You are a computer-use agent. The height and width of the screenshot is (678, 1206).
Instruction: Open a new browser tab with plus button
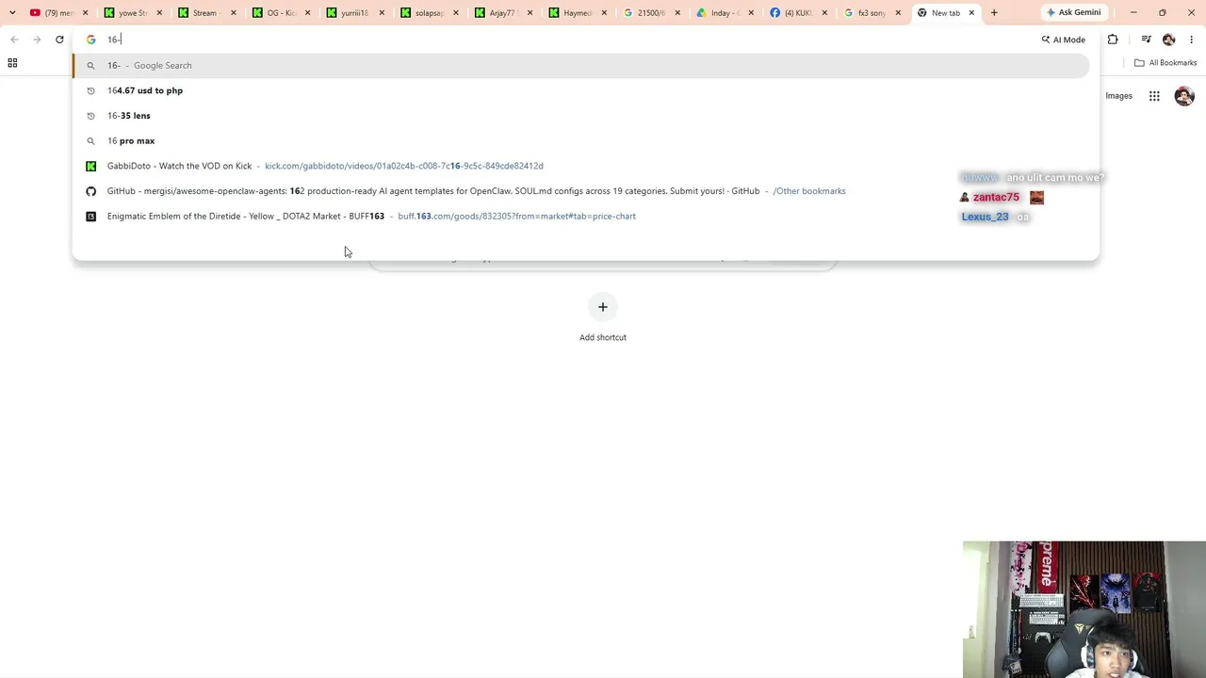pos(994,13)
